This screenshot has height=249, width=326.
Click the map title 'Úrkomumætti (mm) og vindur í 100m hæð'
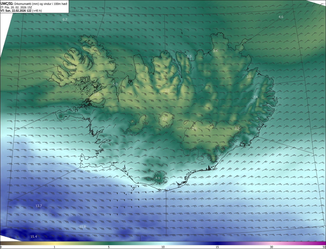click(41, 4)
